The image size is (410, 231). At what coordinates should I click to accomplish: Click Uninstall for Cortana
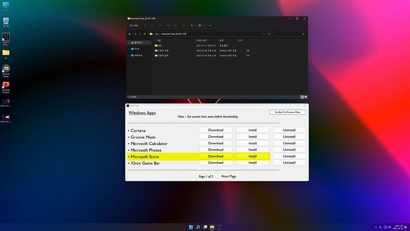(289, 130)
